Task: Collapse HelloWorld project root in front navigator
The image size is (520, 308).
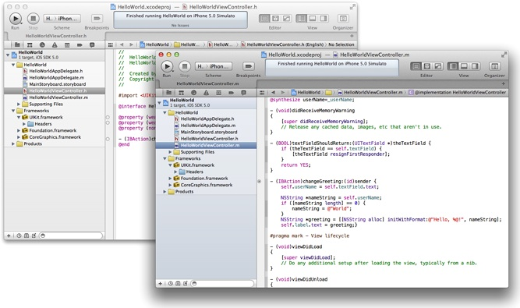Action: coord(160,102)
